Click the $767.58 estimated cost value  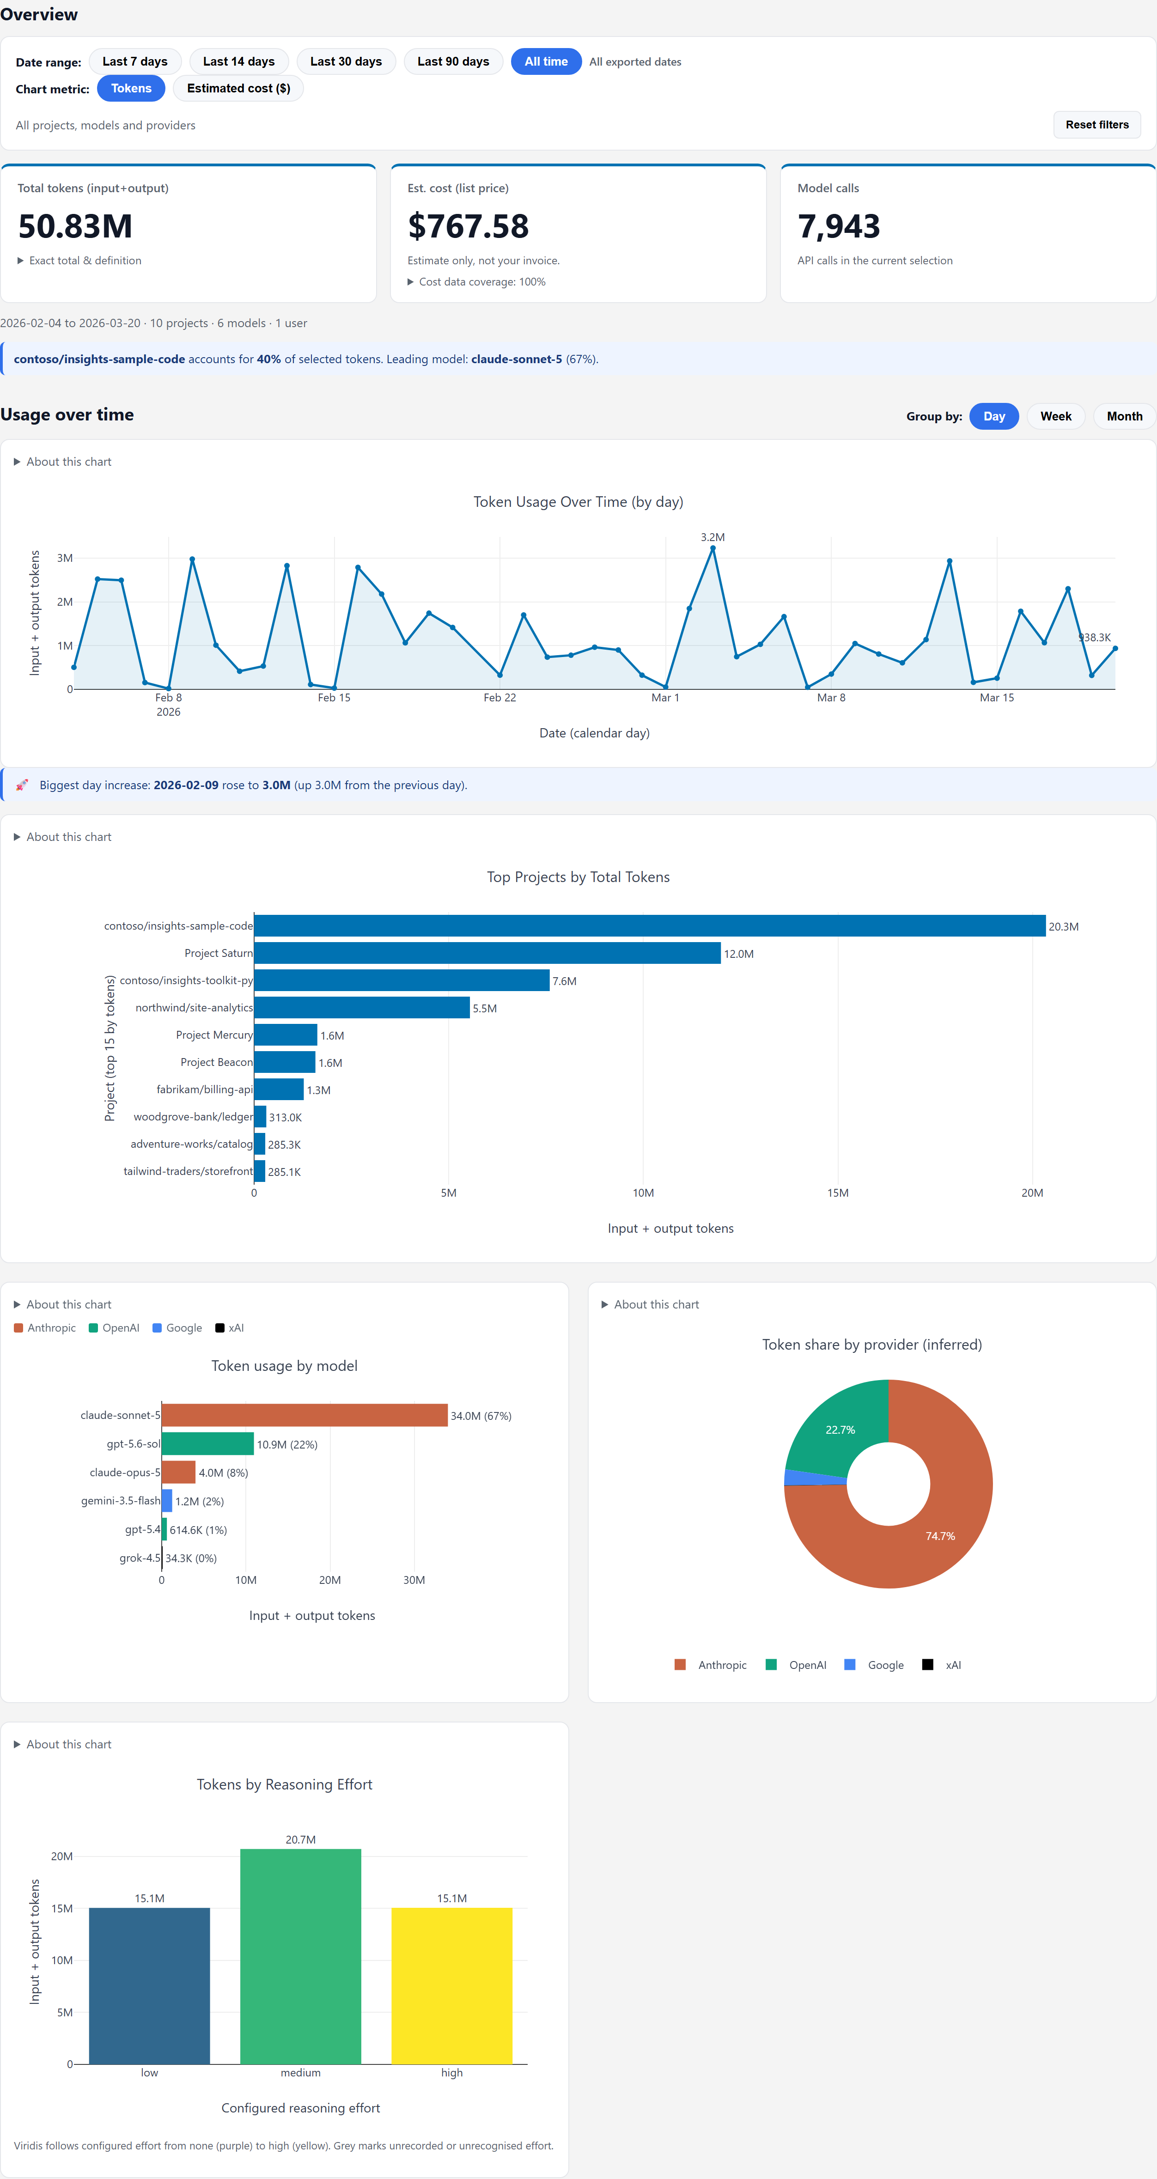tap(468, 226)
